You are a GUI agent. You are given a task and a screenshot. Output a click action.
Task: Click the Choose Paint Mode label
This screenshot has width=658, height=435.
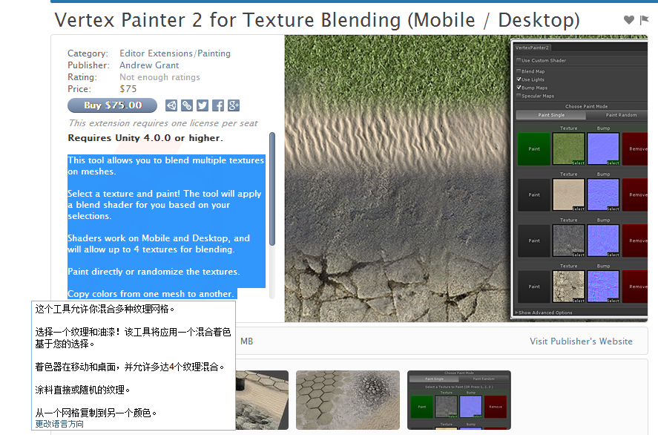click(586, 107)
